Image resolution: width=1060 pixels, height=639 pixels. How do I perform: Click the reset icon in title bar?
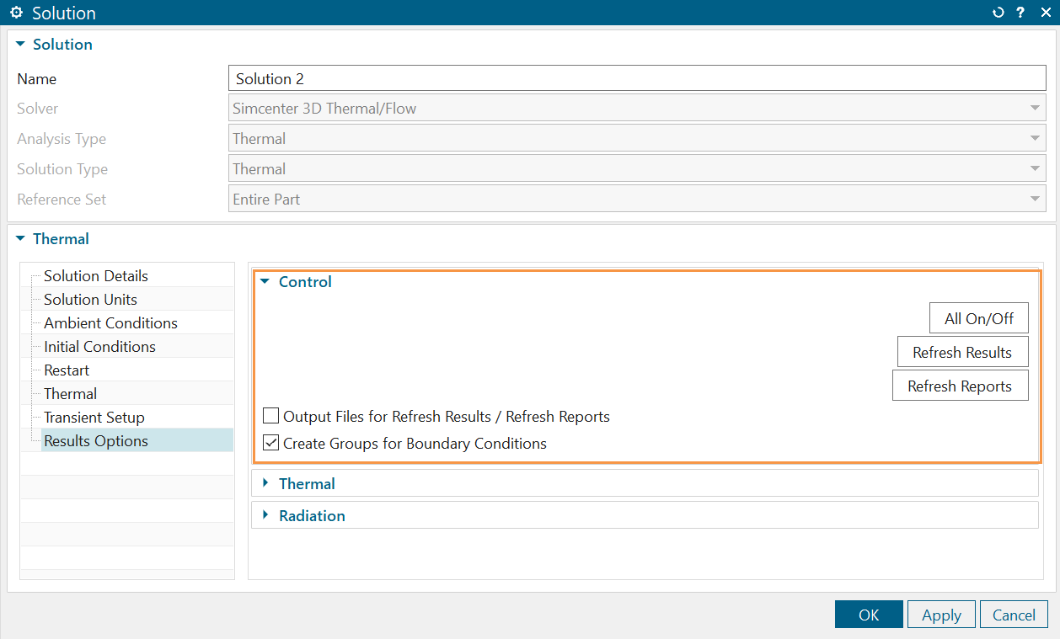pos(998,13)
